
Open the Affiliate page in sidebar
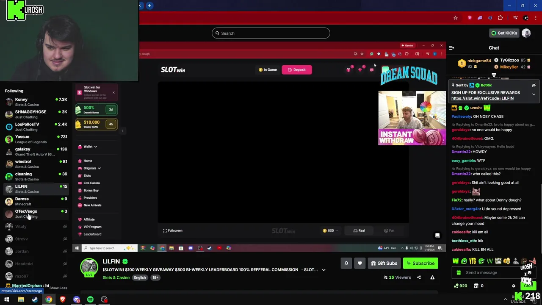(x=86, y=219)
